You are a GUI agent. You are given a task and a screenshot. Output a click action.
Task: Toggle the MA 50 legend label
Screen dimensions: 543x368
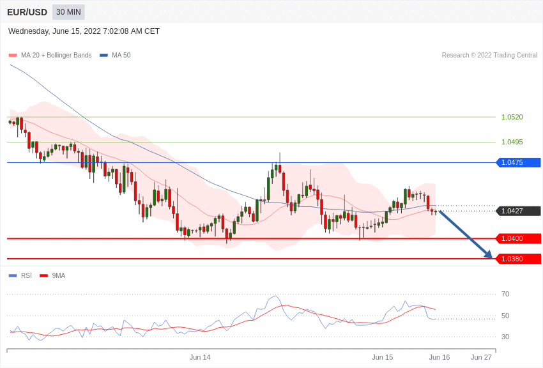(x=121, y=56)
